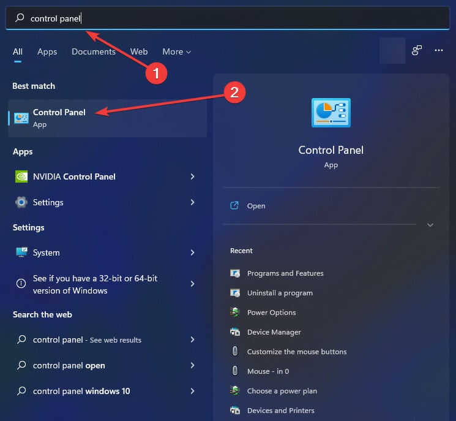Click the info icon beside 32-bit or 64-bit
Viewport: 456px width, 421px height.
(21, 283)
